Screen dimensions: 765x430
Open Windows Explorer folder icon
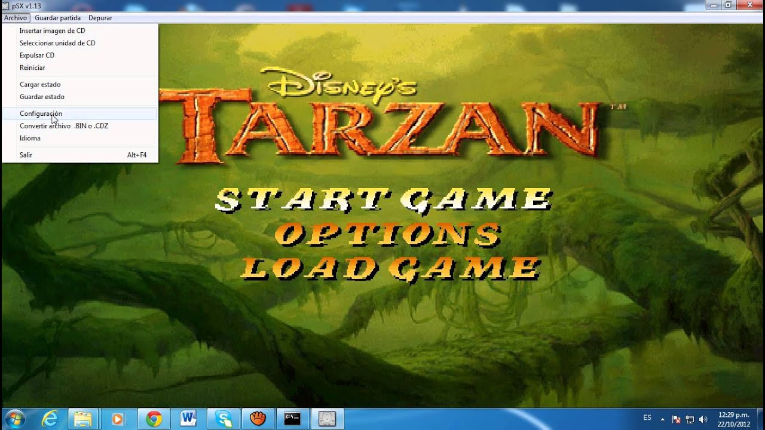(82, 419)
